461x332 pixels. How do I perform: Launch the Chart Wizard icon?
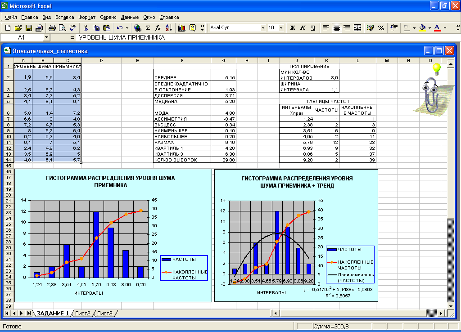click(x=182, y=27)
